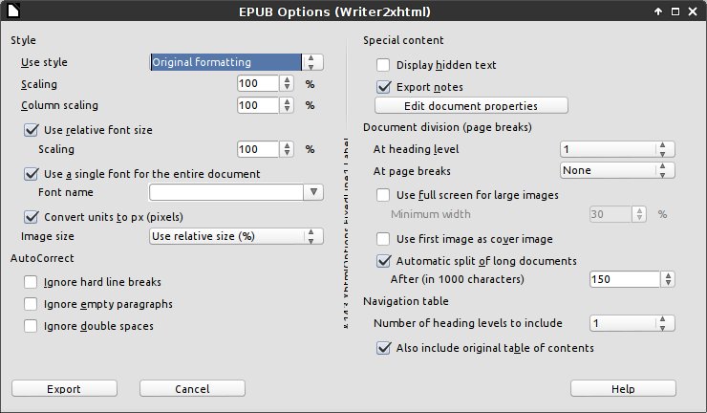Viewport: 707px width, 413px height.
Task: Click the Font name text field
Action: 226,192
